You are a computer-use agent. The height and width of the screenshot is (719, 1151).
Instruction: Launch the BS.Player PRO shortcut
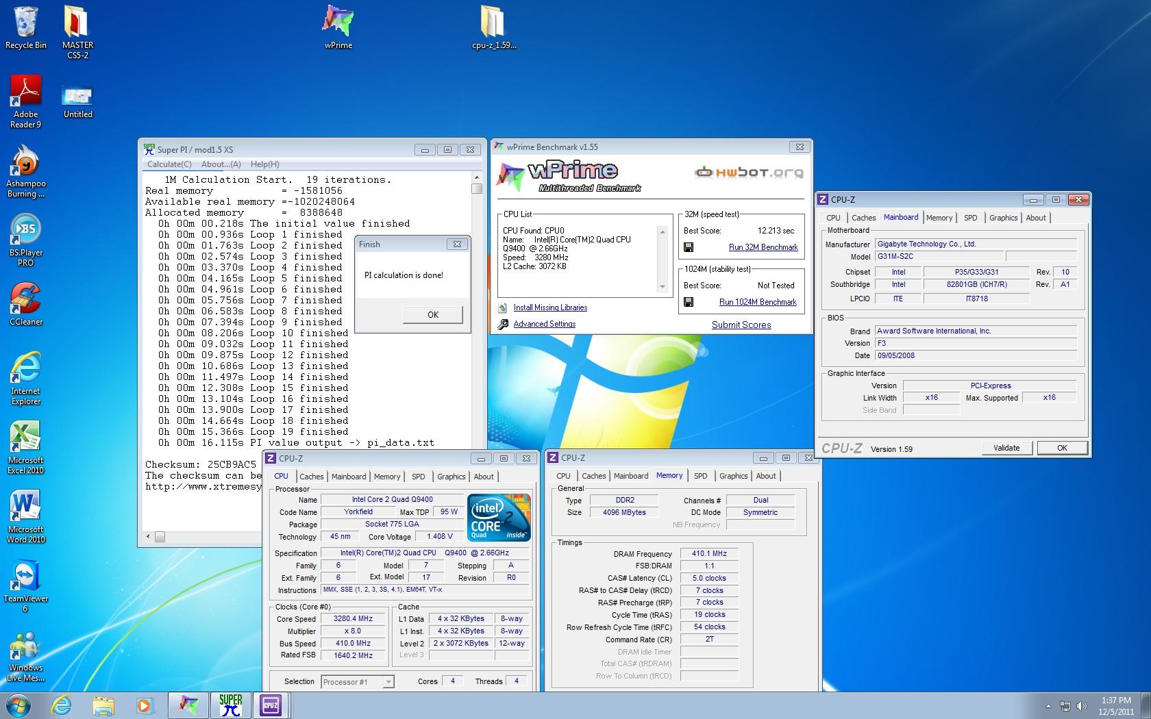click(26, 240)
